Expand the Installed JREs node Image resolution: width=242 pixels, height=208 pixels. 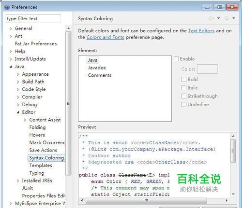click(x=18, y=180)
